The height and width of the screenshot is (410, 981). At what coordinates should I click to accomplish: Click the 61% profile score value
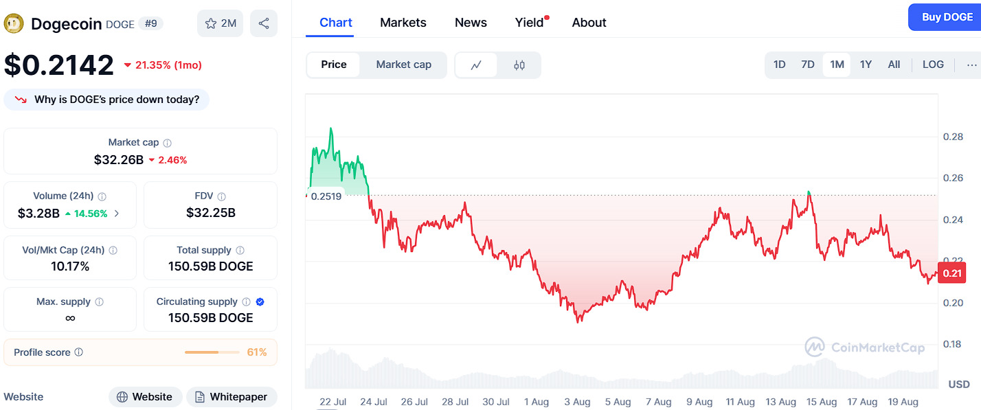(x=257, y=352)
